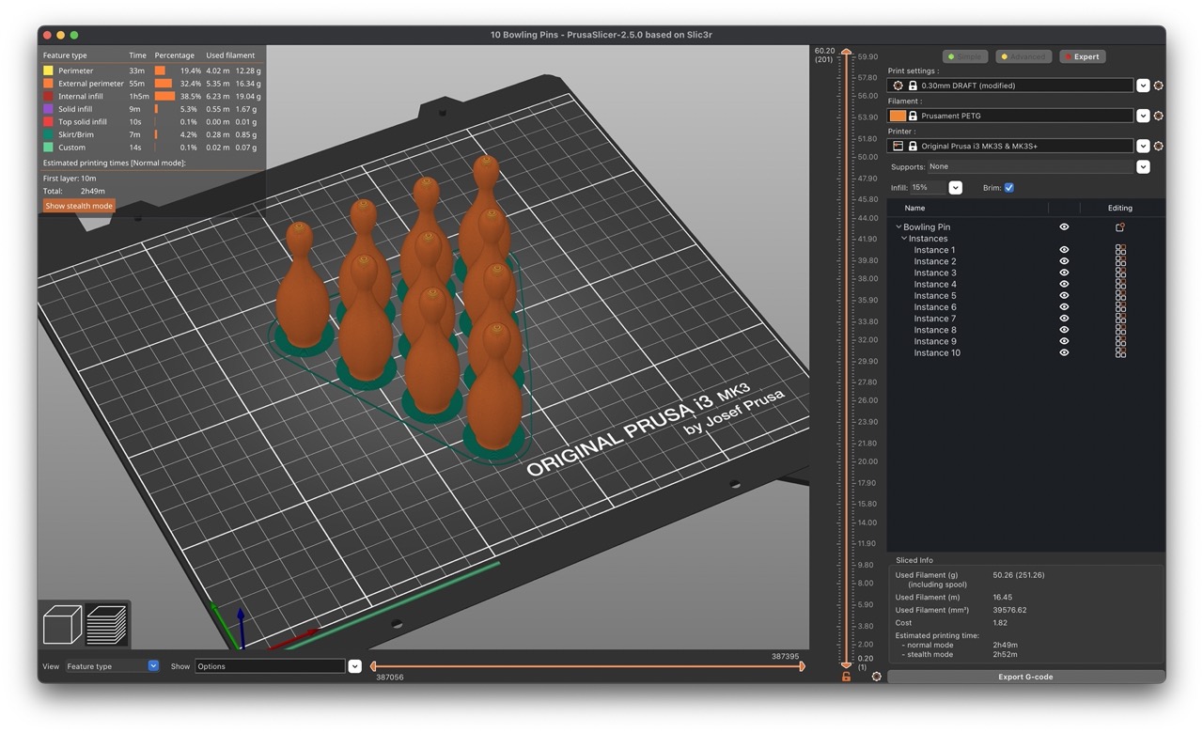Open filament settings via its gear icon
This screenshot has height=733, width=1203.
click(x=1158, y=116)
